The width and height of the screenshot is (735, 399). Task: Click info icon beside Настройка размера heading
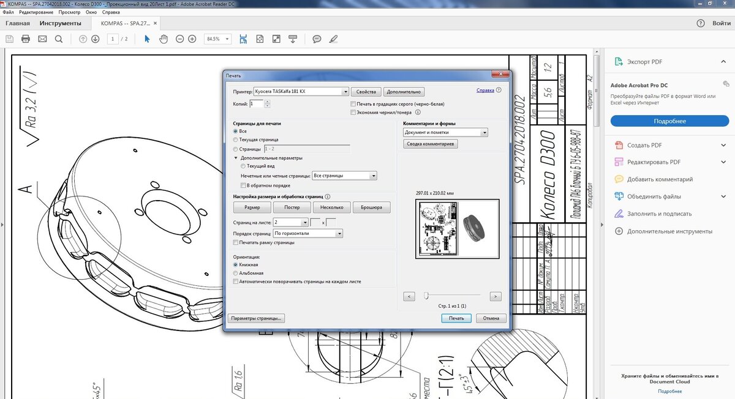(x=328, y=197)
